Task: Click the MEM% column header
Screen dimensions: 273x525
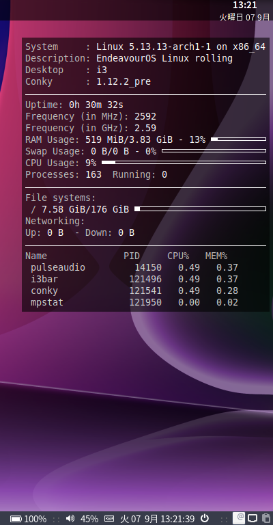Action: coord(216,256)
